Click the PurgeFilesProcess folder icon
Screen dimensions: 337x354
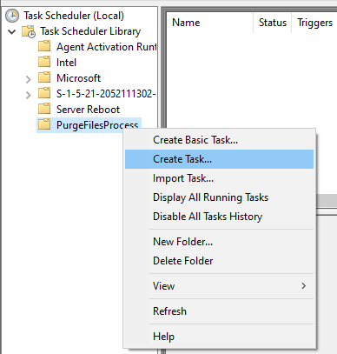[44, 124]
